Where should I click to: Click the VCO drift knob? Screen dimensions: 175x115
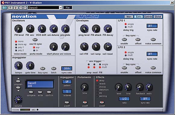tap(42, 29)
